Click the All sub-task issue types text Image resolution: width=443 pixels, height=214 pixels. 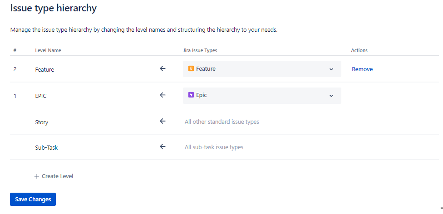tap(214, 147)
